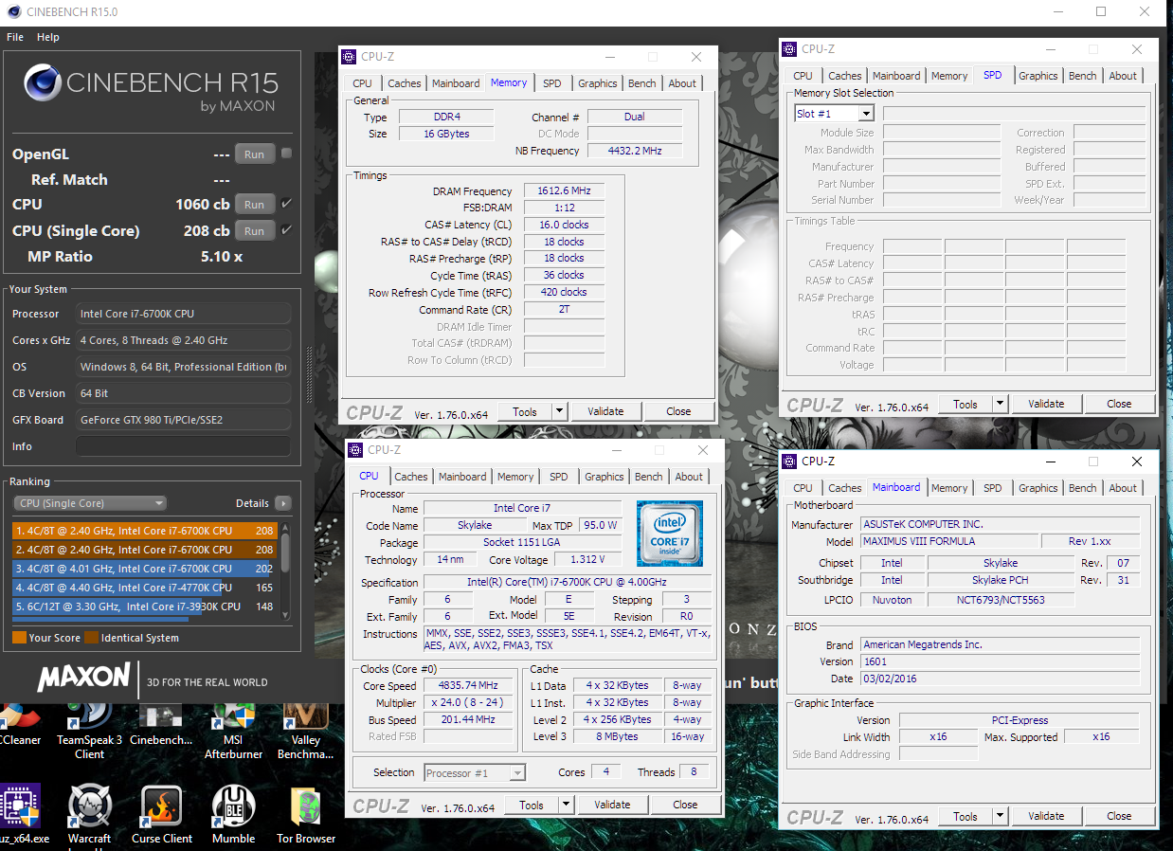Click the Intel Core i7 logo in CPU-Z
The height and width of the screenshot is (851, 1173).
(670, 533)
